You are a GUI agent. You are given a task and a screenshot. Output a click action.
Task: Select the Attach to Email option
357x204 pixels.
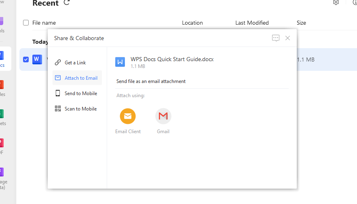click(x=77, y=78)
